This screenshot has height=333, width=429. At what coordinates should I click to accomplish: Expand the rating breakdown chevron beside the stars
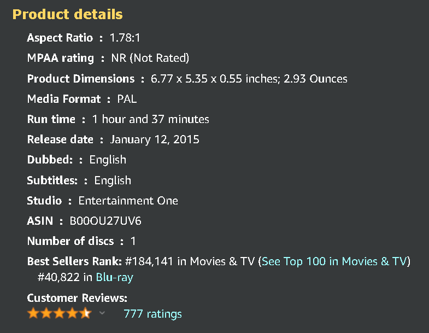102,313
